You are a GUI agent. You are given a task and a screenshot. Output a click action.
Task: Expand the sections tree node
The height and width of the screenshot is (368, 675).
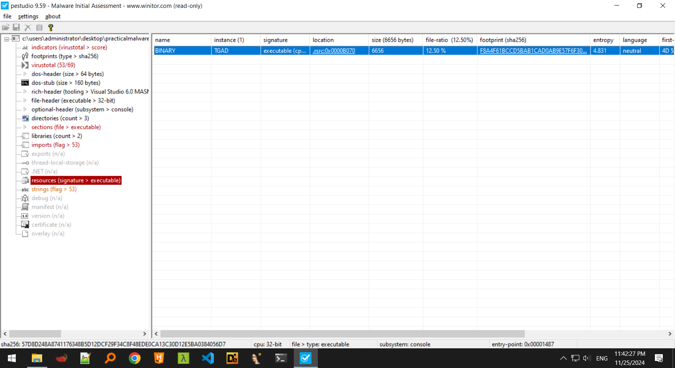point(25,127)
